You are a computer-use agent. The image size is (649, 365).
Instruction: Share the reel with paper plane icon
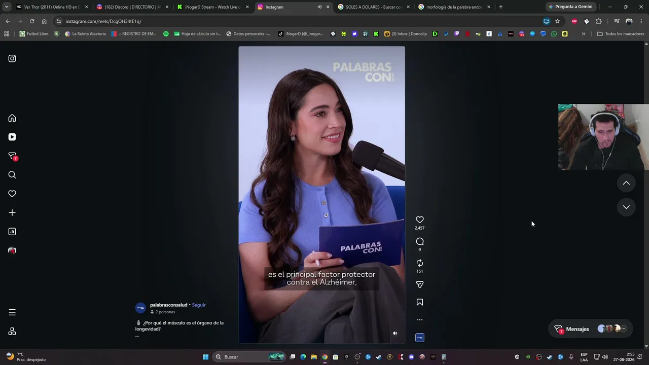(420, 284)
